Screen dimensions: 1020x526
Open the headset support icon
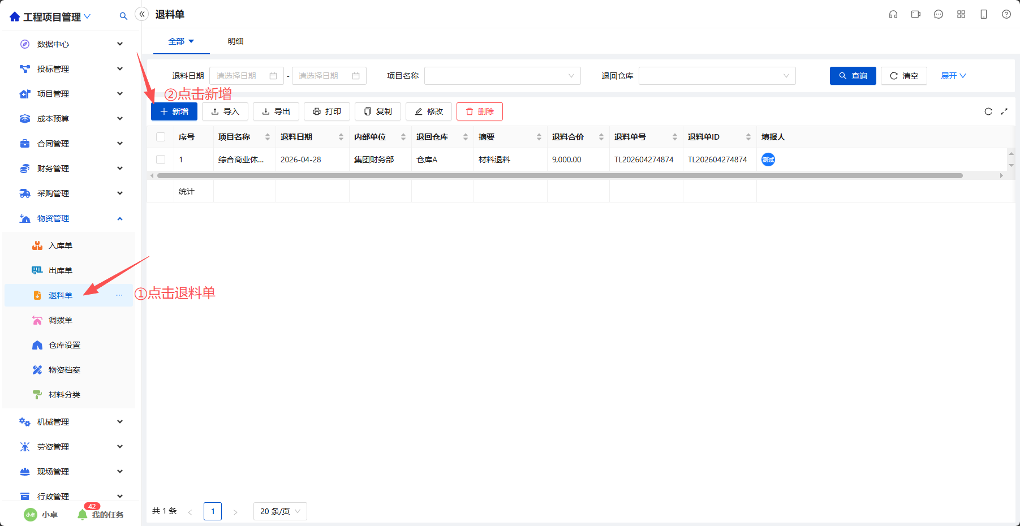pyautogui.click(x=893, y=14)
